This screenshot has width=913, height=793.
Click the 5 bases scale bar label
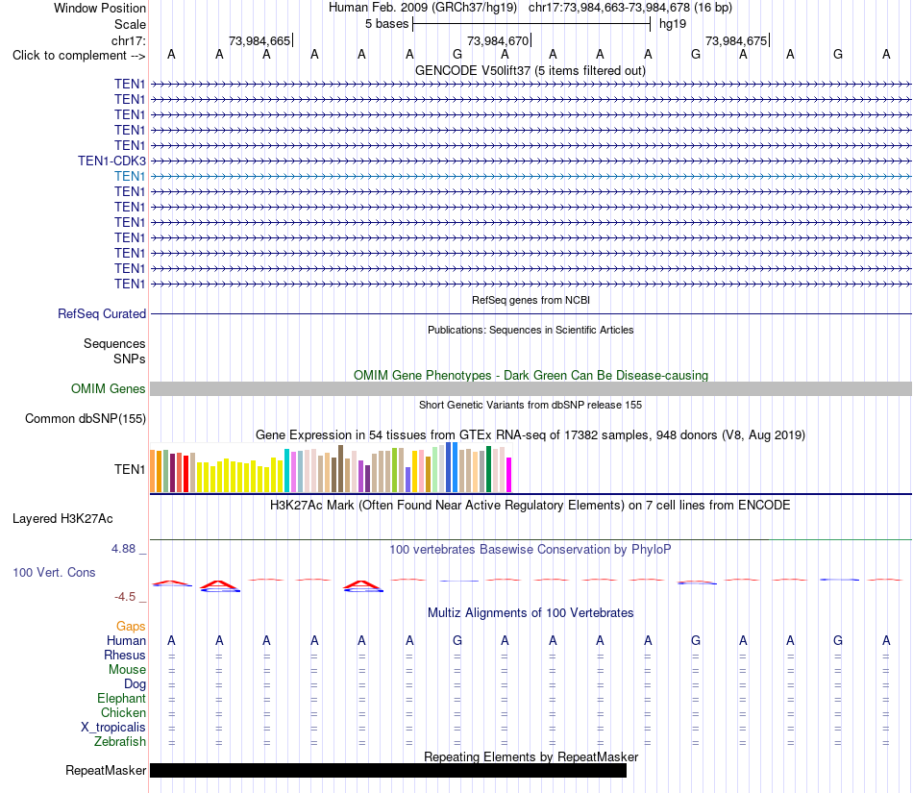tap(387, 24)
